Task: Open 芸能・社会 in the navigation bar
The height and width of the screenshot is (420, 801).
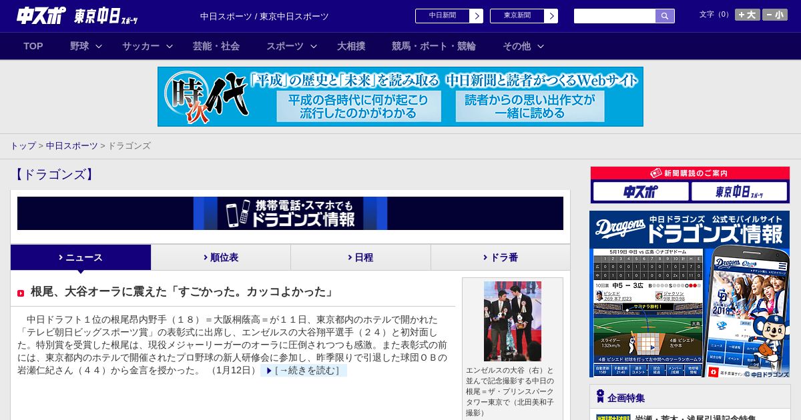Action: [x=216, y=46]
